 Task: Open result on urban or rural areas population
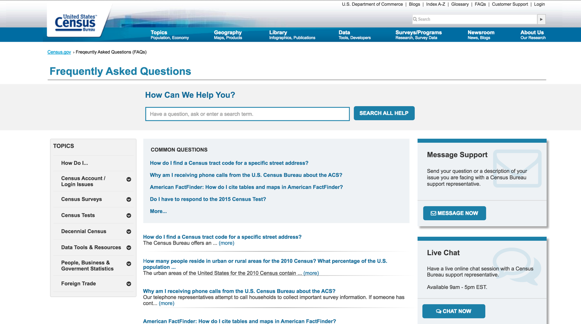point(265,264)
